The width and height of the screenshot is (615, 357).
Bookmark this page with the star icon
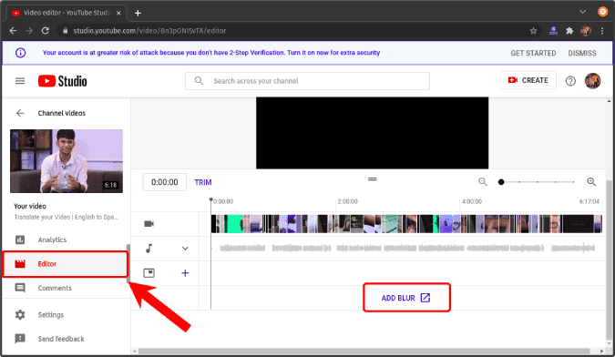pyautogui.click(x=533, y=31)
